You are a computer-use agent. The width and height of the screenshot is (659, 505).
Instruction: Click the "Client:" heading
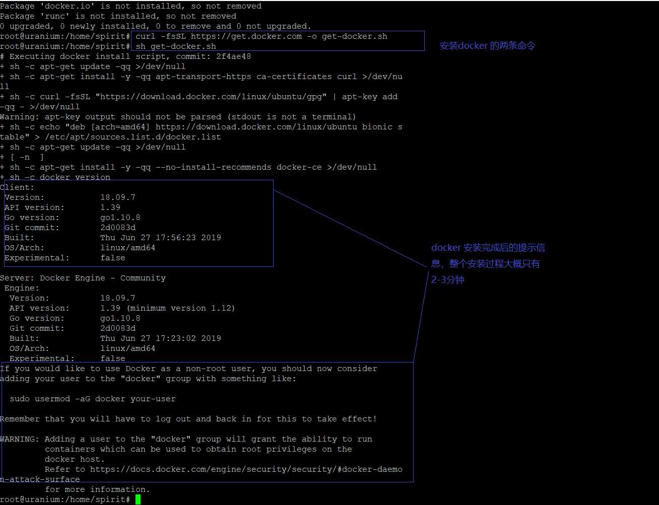(17, 187)
